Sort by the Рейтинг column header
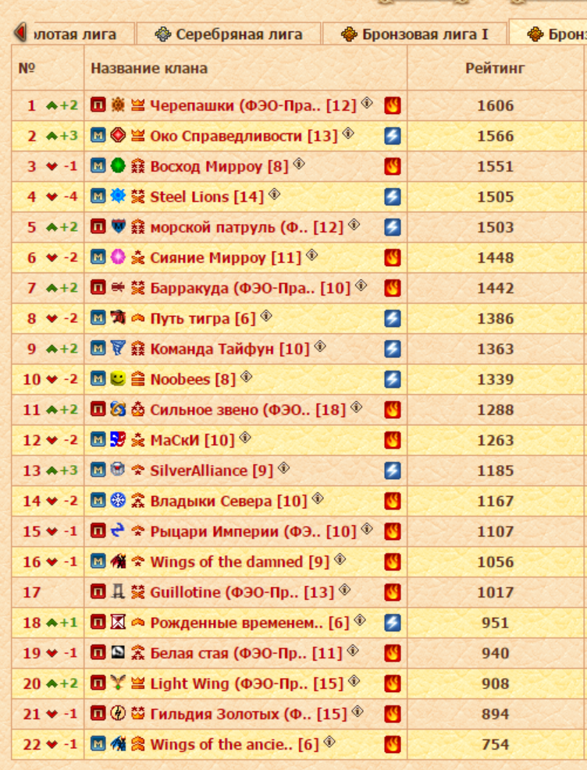 (495, 68)
